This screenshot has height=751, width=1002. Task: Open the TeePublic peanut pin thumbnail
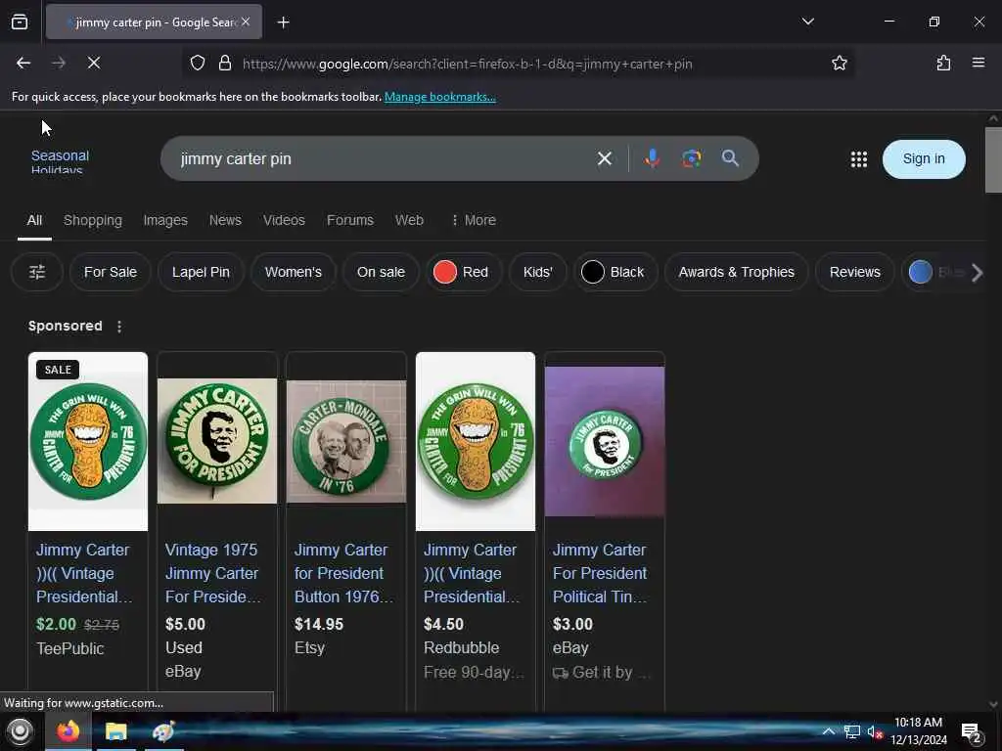(88, 441)
